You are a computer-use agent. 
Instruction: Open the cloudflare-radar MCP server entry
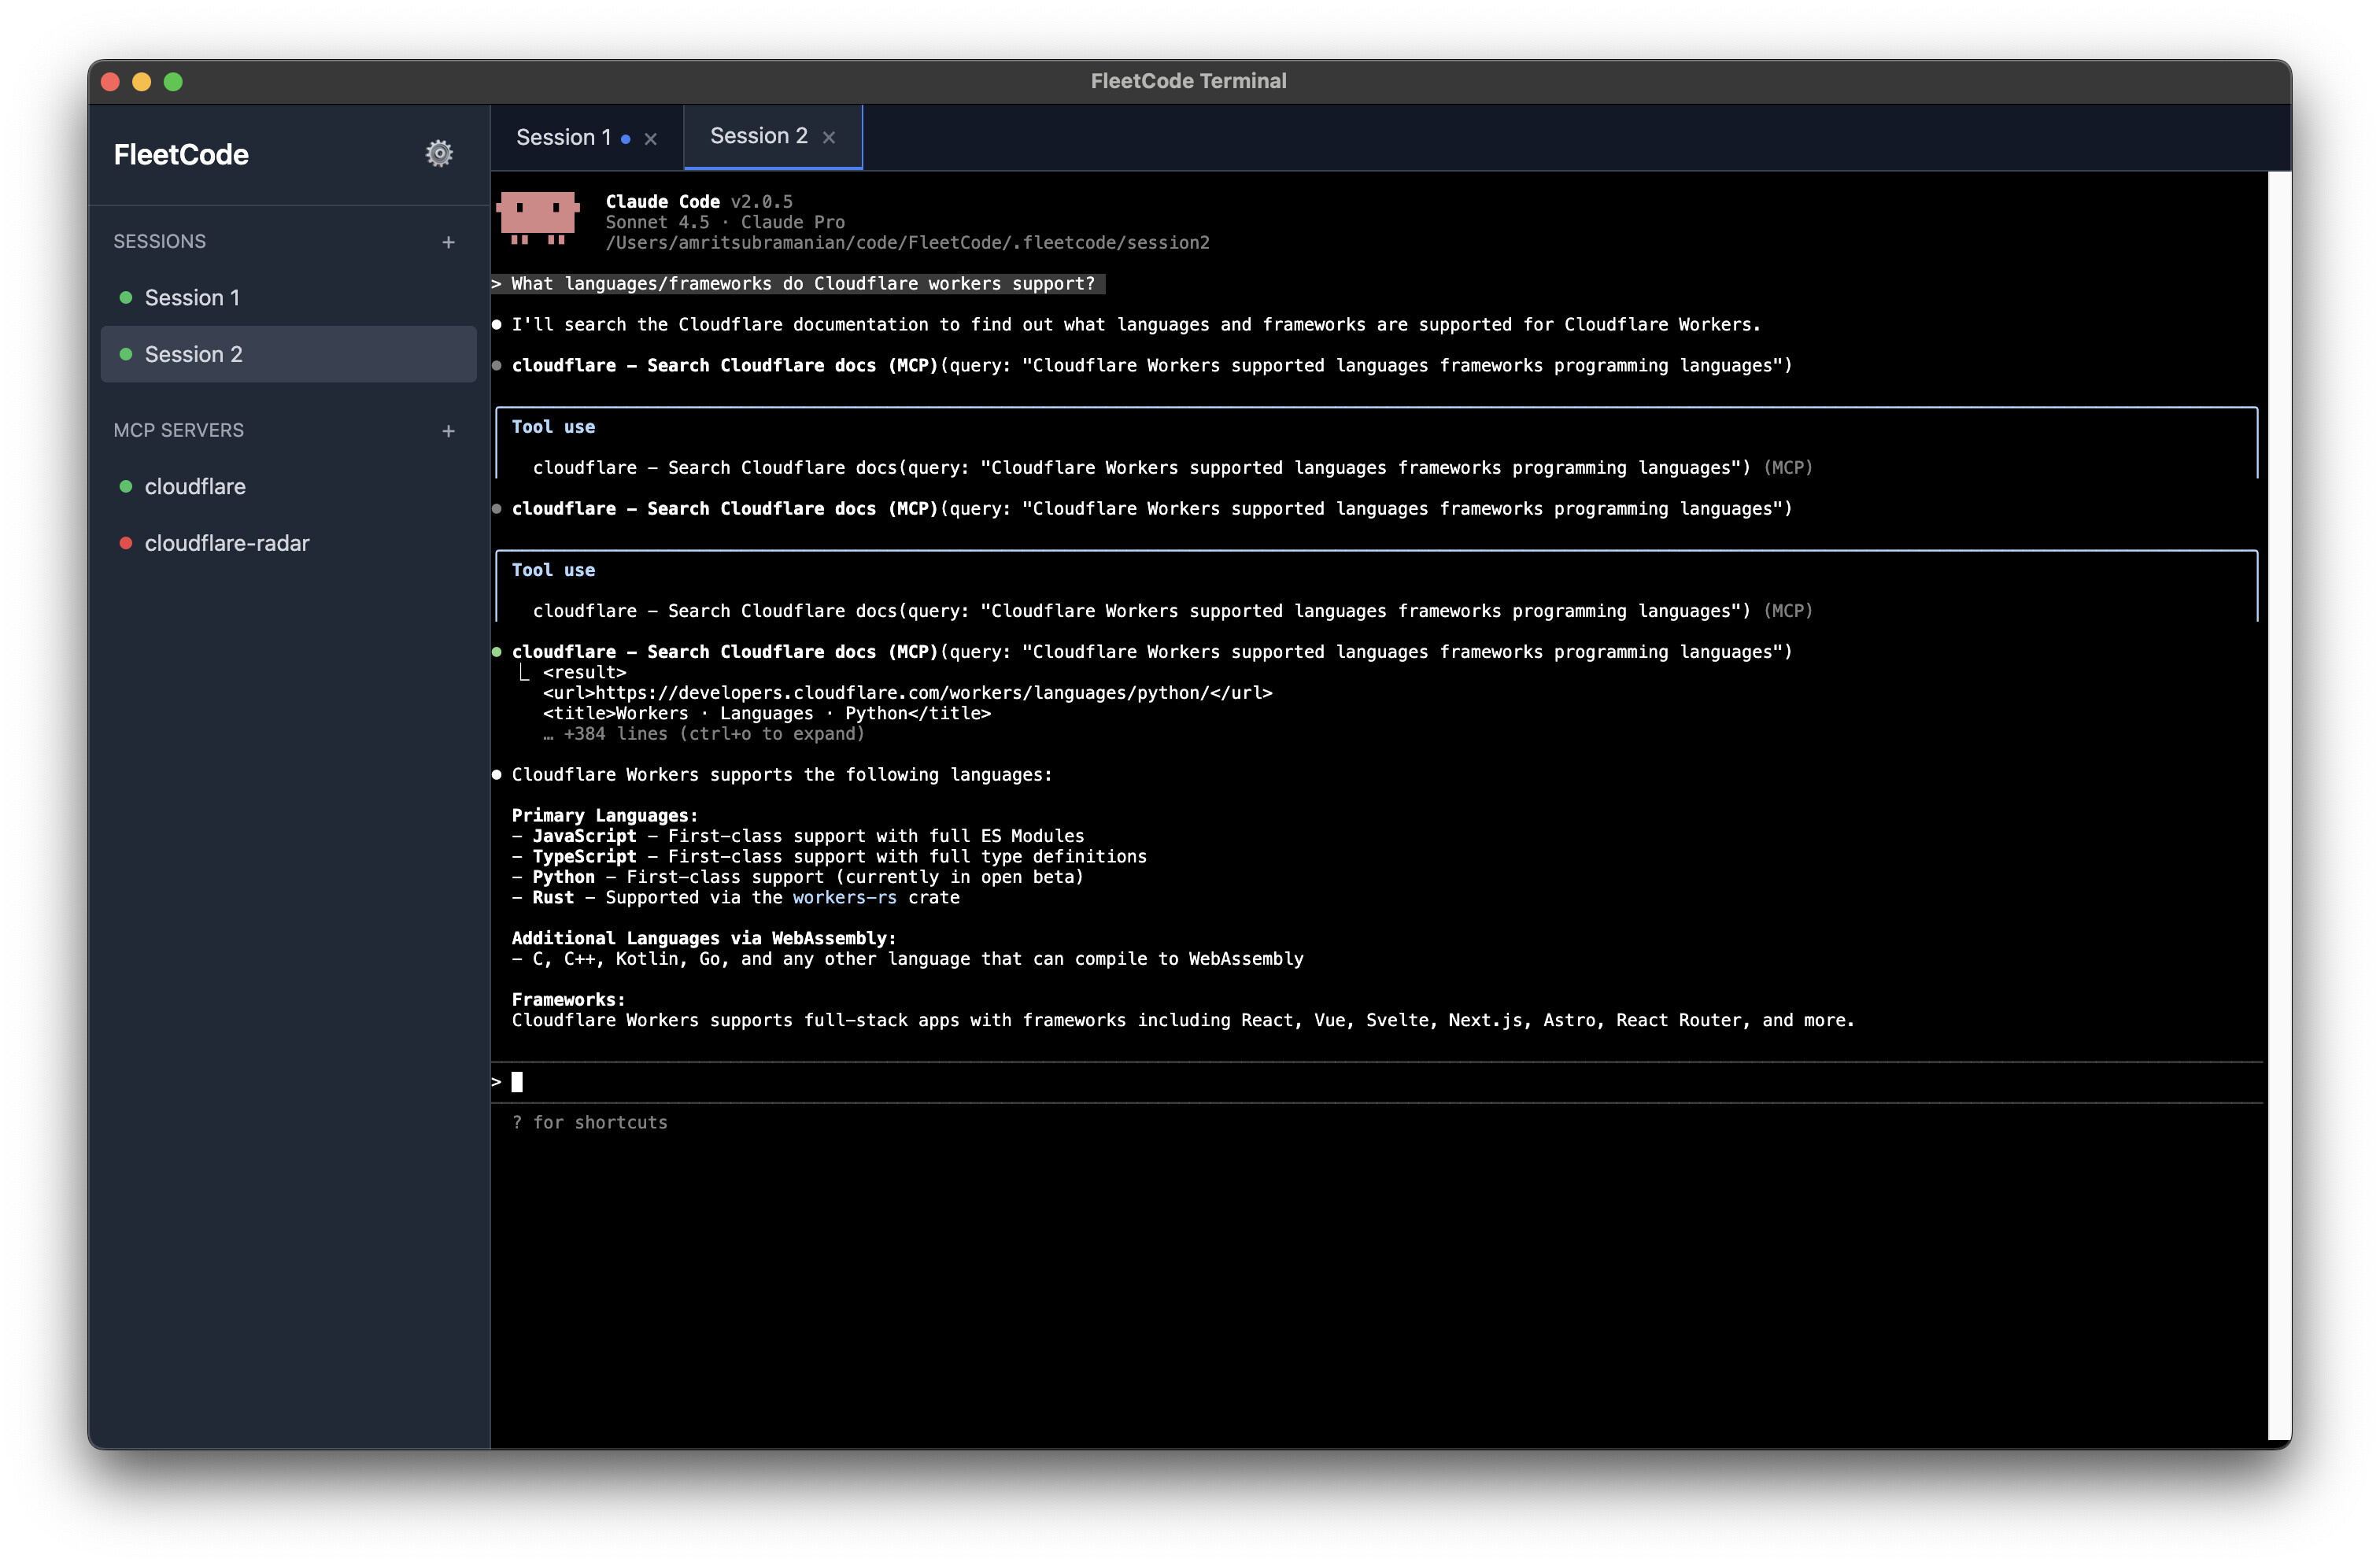(227, 543)
